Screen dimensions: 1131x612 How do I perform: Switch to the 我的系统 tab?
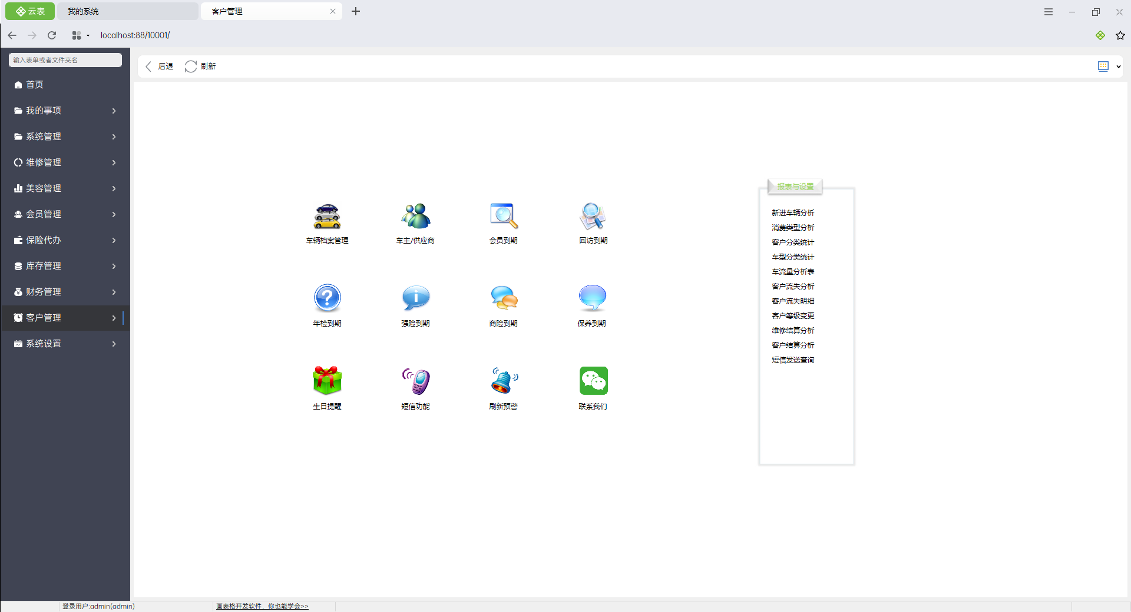tap(127, 11)
